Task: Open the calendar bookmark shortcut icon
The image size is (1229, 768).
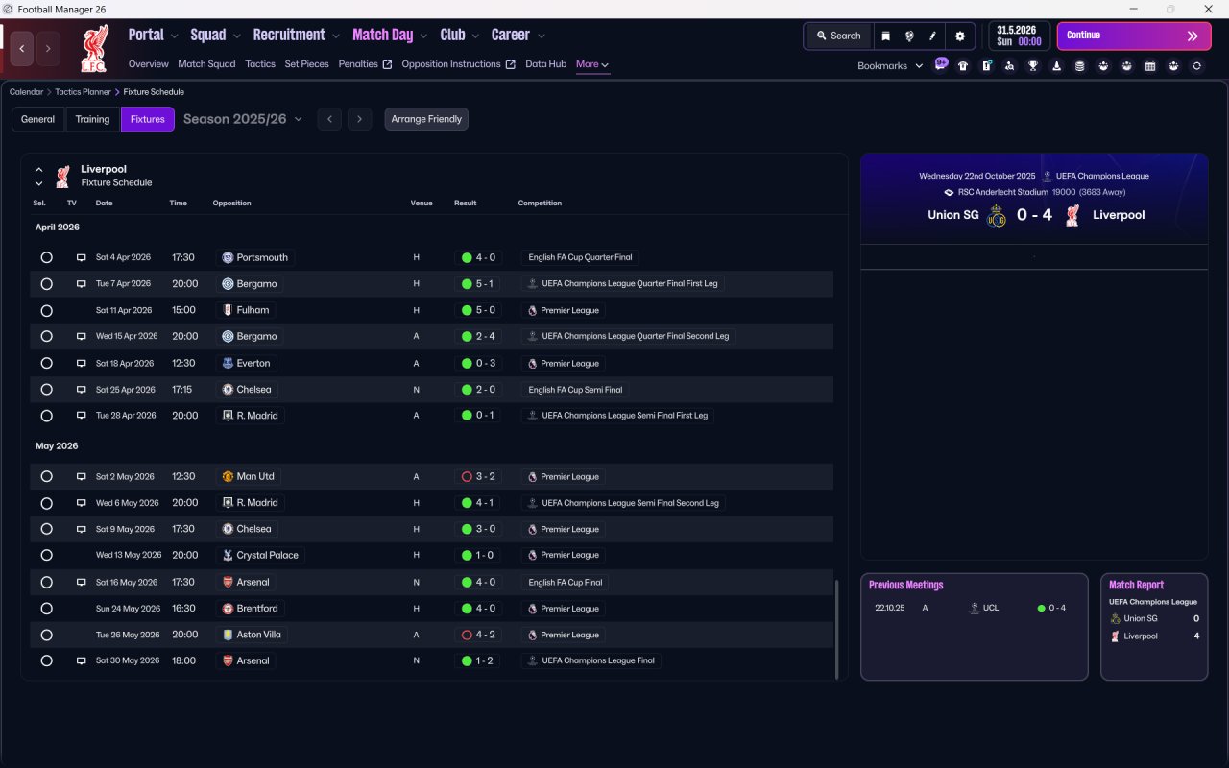Action: point(1150,66)
